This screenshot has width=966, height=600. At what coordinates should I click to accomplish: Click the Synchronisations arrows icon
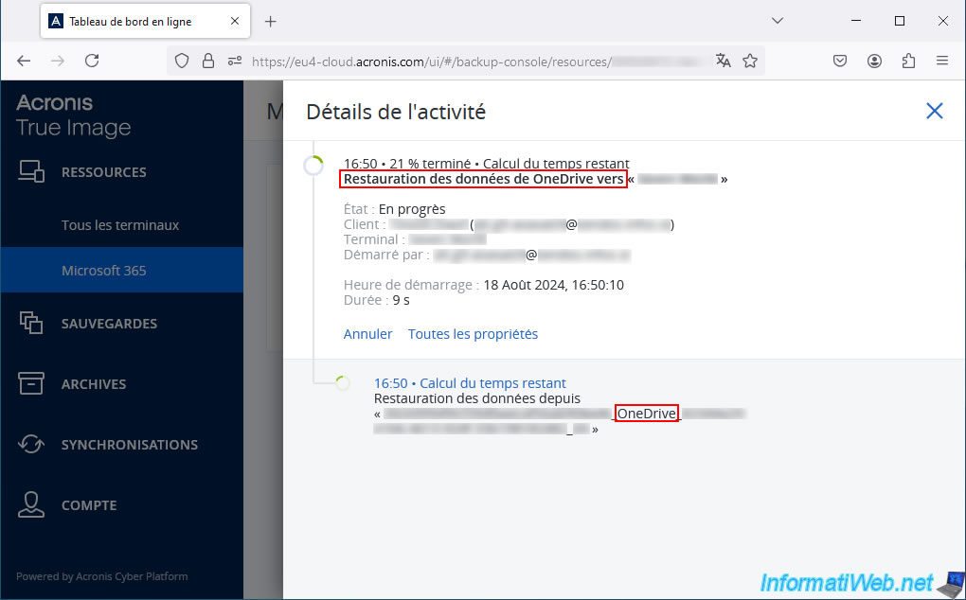31,444
